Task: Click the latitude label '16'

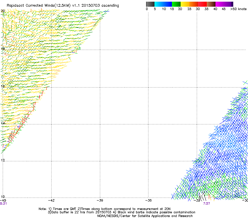Action: click(x=3, y=86)
